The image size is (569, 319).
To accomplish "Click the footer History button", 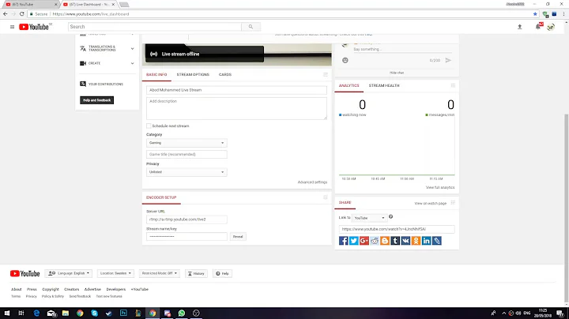I will tap(196, 274).
